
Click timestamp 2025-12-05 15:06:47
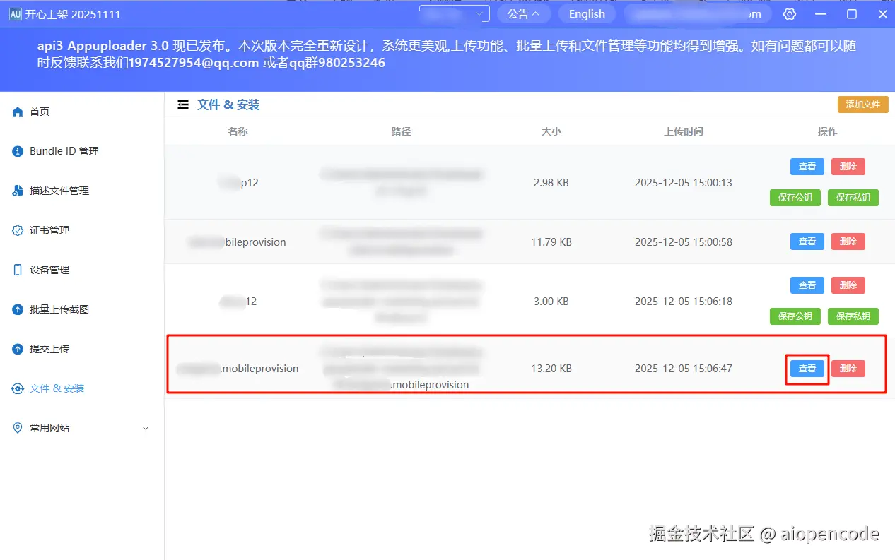(684, 369)
